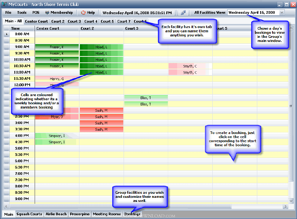Viewport: 297px width, 219px height.
Task: Click Harvy, G booking at 11:30 AM
Action: [x=57, y=79]
